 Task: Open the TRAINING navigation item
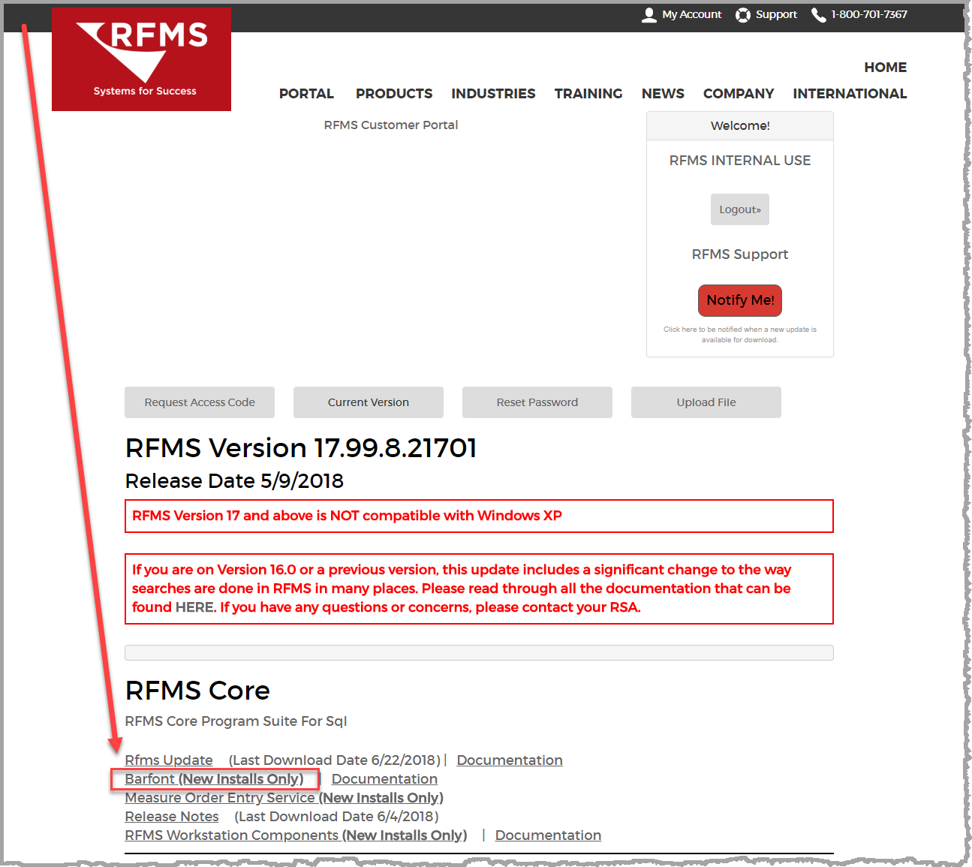[588, 94]
